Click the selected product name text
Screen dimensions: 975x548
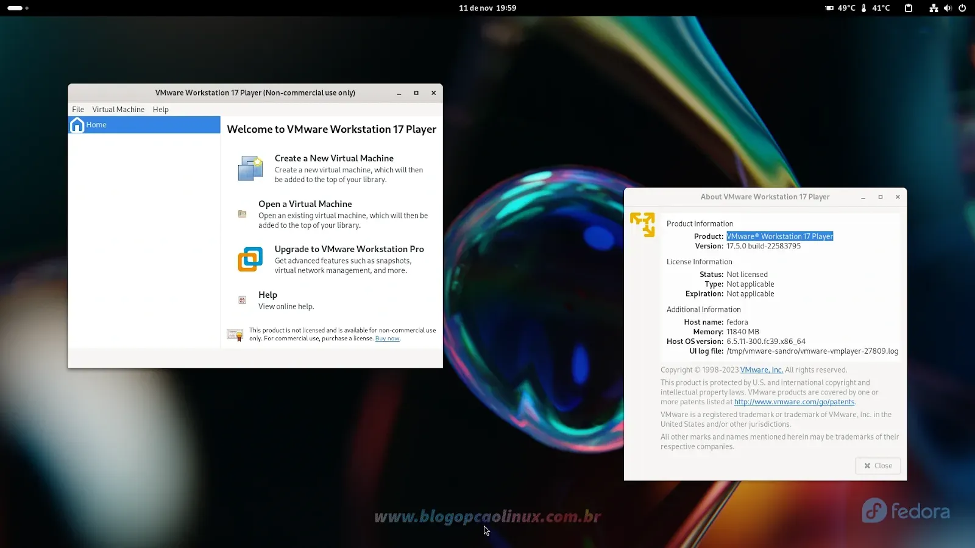pyautogui.click(x=779, y=236)
